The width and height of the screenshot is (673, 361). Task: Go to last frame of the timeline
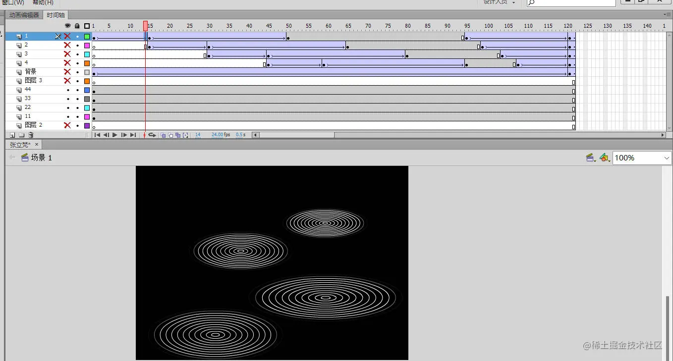coord(133,135)
